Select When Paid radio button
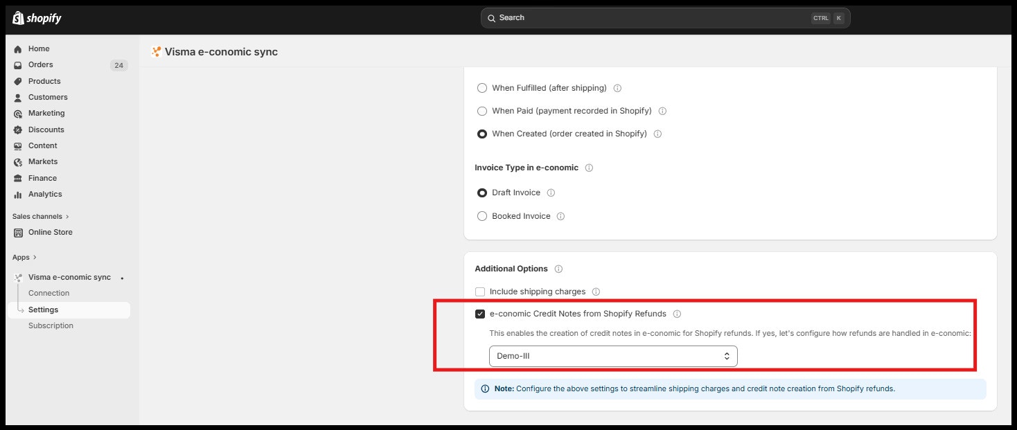Image resolution: width=1017 pixels, height=430 pixels. coord(482,111)
